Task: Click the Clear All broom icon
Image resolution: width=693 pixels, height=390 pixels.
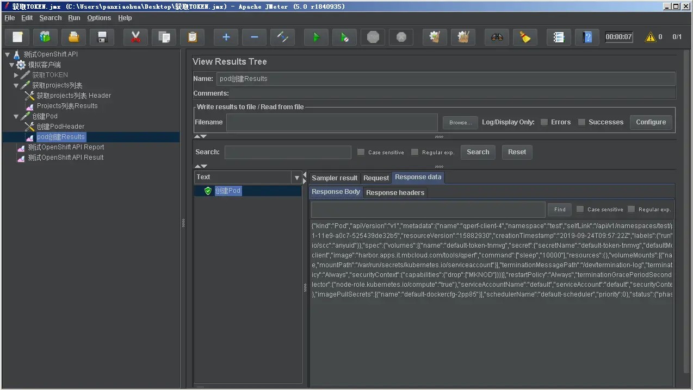Action: click(x=525, y=37)
